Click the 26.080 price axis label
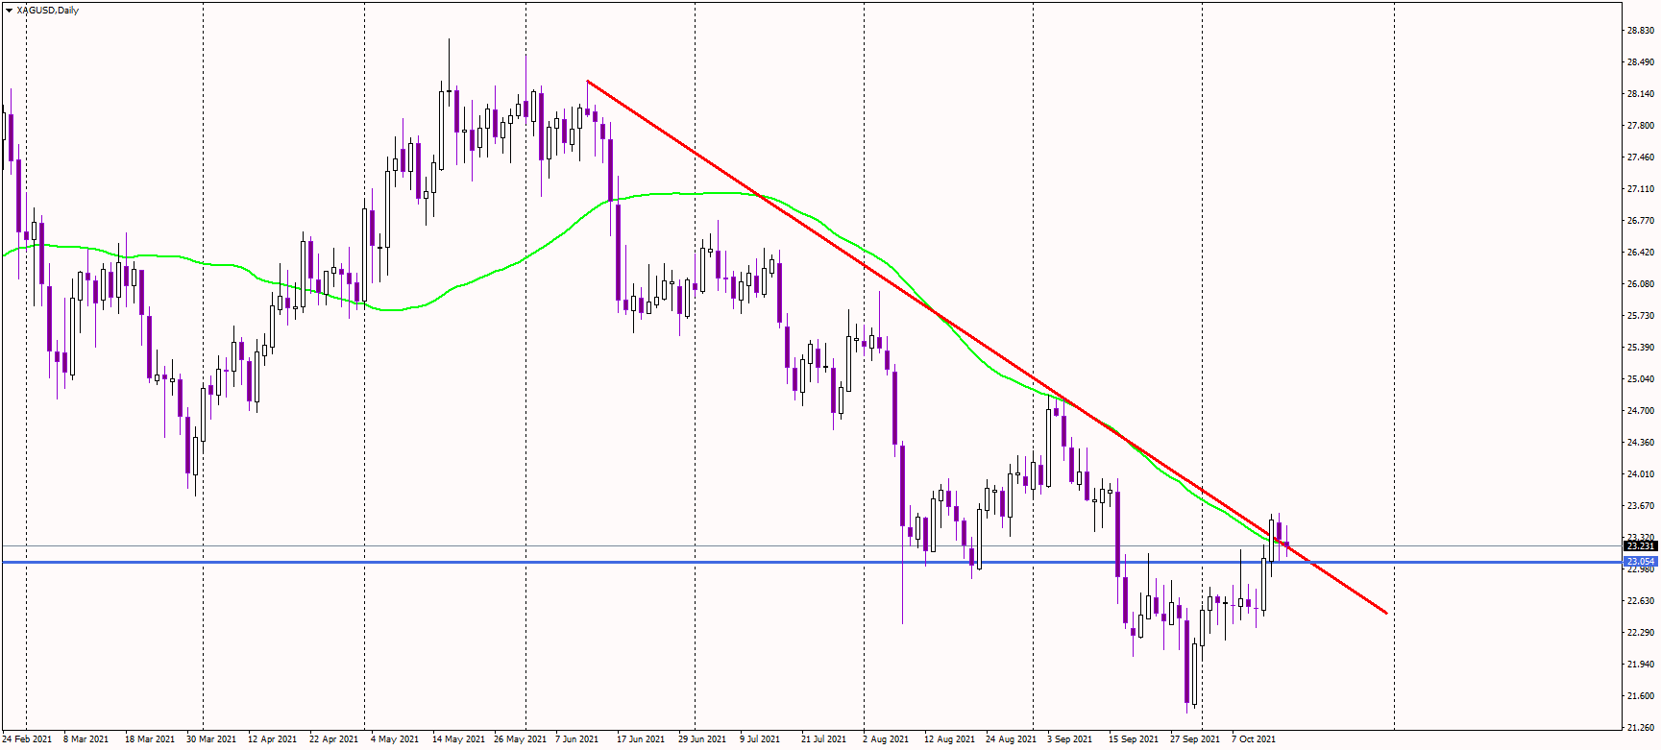1661x750 pixels. coord(1640,284)
